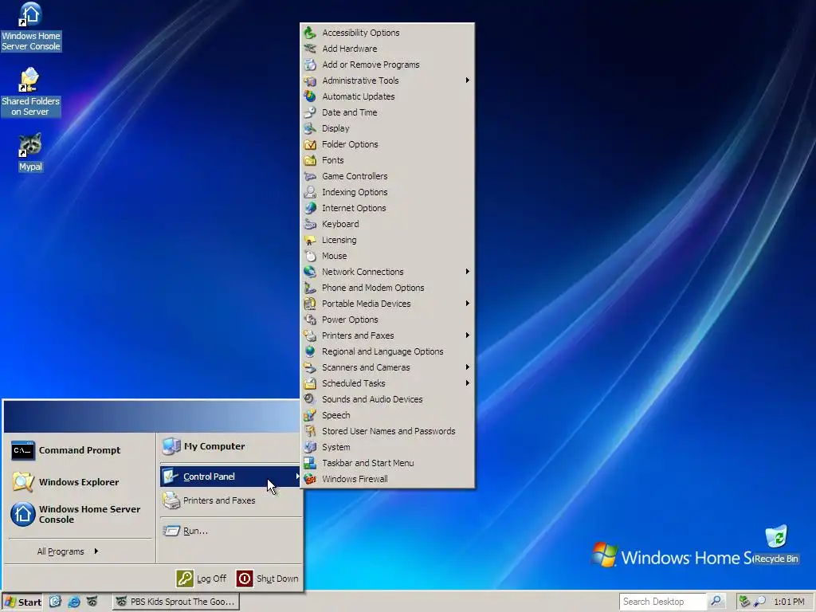Click the magnifier tray icon near clock
This screenshot has width=816, height=612.
[x=759, y=602]
